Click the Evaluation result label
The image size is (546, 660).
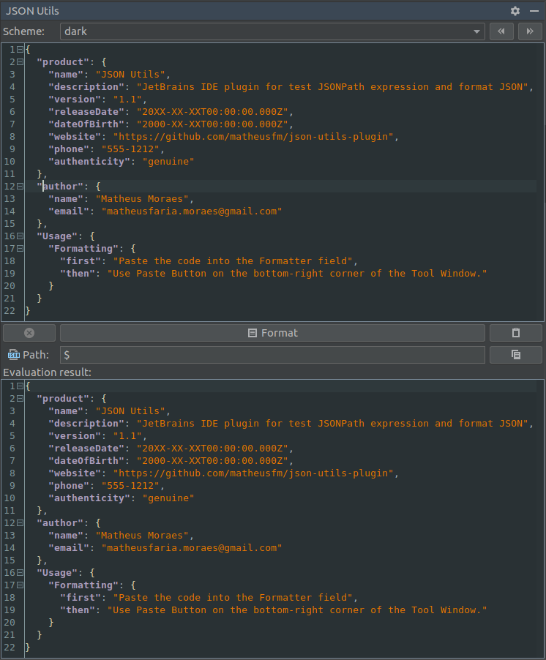(x=47, y=372)
